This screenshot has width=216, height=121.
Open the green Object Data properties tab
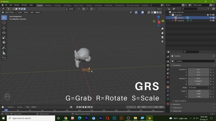pos(168,99)
